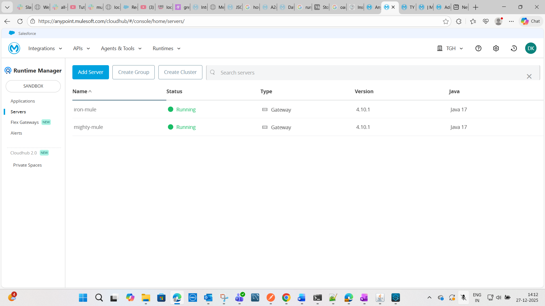Expand the Runtimes dropdown menu
Image resolution: width=545 pixels, height=306 pixels.
click(x=167, y=48)
